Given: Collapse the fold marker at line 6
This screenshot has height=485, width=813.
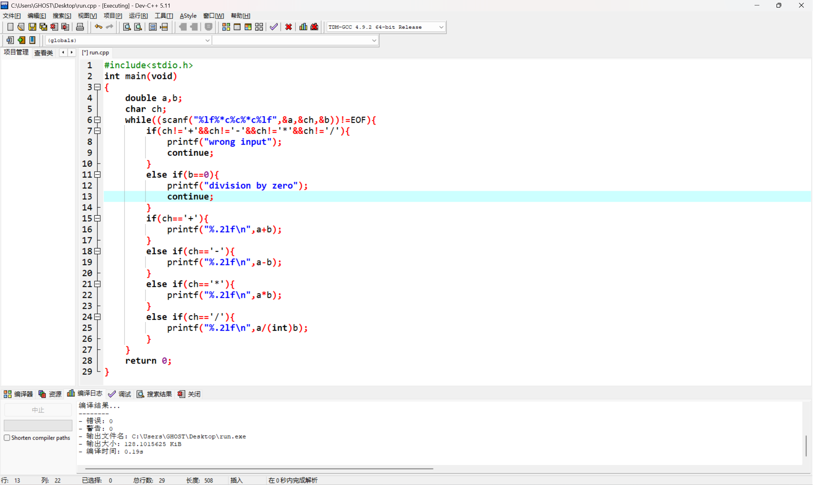Looking at the screenshot, I should point(97,120).
